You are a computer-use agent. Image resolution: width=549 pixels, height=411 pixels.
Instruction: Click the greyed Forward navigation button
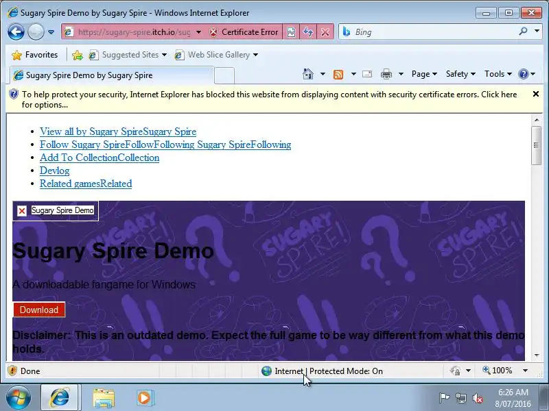click(x=36, y=32)
